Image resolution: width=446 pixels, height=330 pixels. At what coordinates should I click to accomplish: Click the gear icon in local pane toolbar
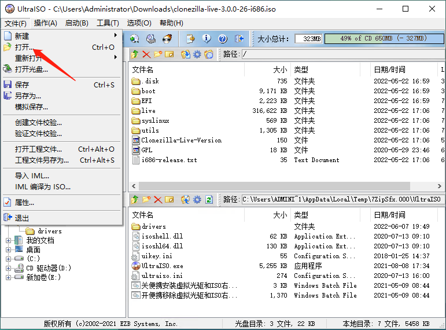pyautogui.click(x=197, y=199)
